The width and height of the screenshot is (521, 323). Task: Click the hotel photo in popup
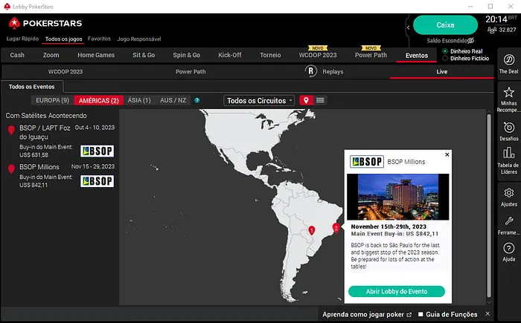pos(397,197)
